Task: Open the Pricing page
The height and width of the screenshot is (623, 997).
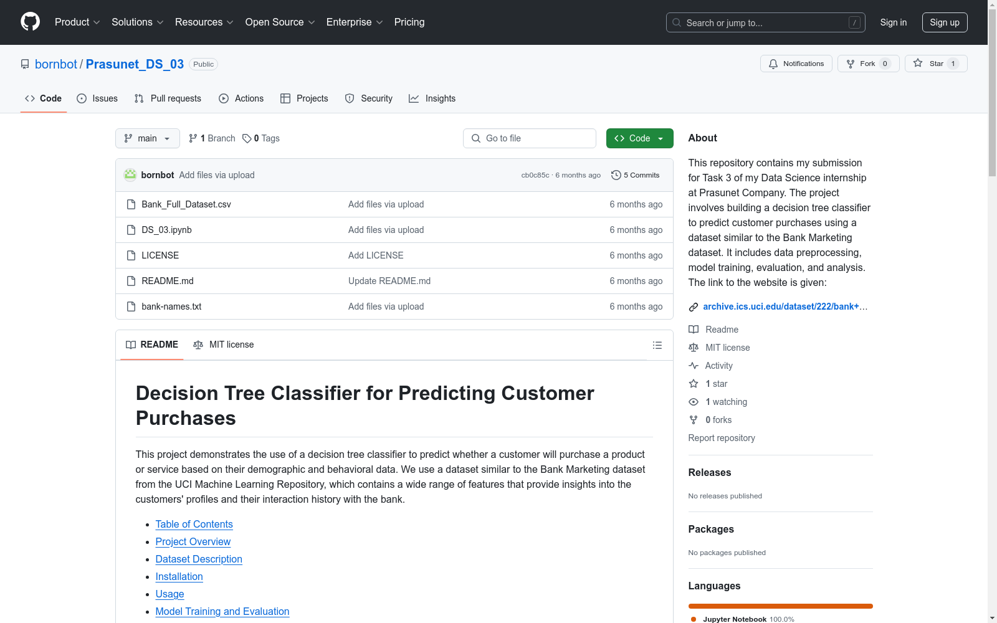Action: [x=409, y=22]
